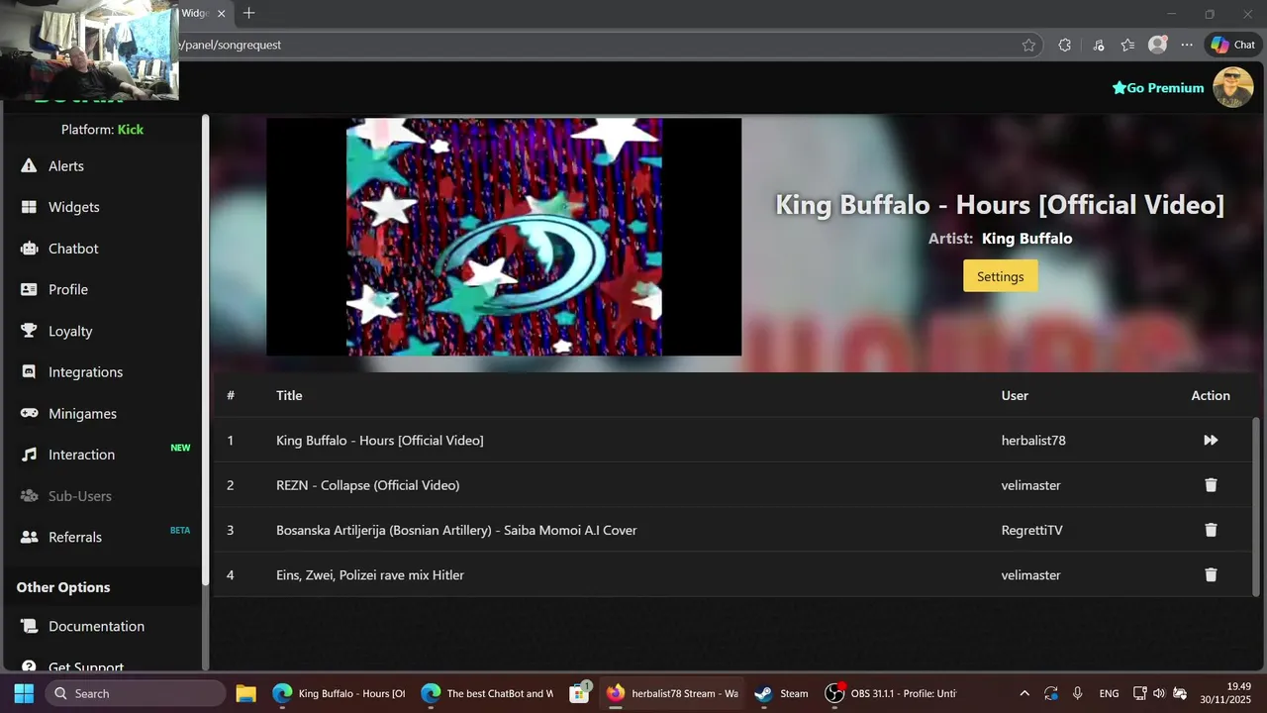Delete Bosanska Artiljerija song request
This screenshot has width=1267, height=713.
click(1211, 530)
